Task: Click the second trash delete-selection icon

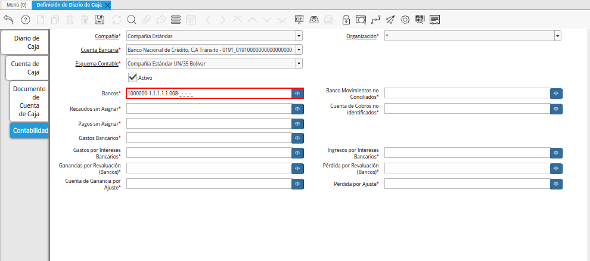Action: 85,20
